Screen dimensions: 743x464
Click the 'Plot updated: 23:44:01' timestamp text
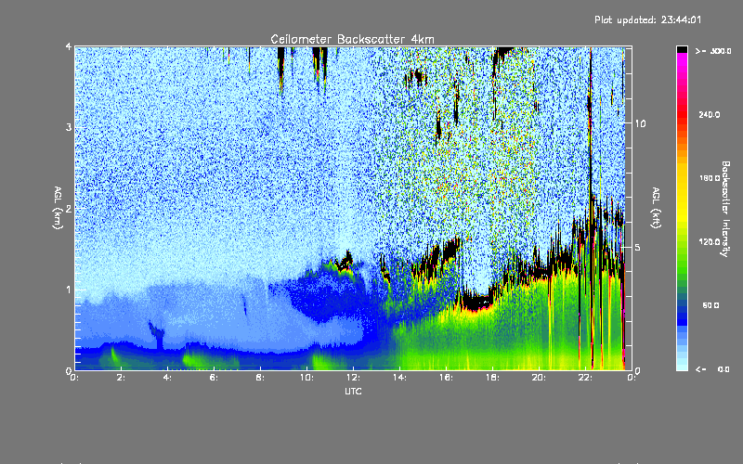tap(647, 19)
